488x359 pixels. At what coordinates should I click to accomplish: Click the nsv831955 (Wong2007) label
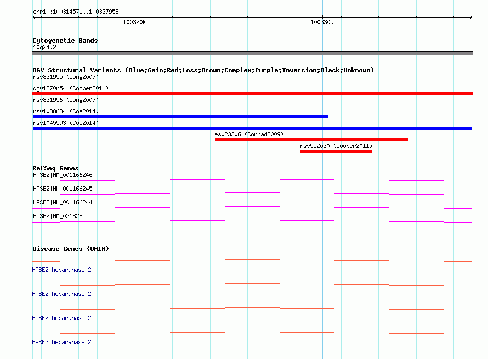click(66, 77)
